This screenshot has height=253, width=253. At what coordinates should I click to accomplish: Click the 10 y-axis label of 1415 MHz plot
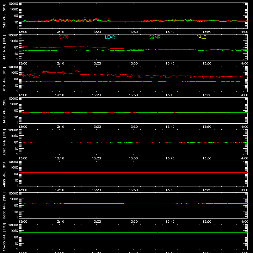point(16,117)
